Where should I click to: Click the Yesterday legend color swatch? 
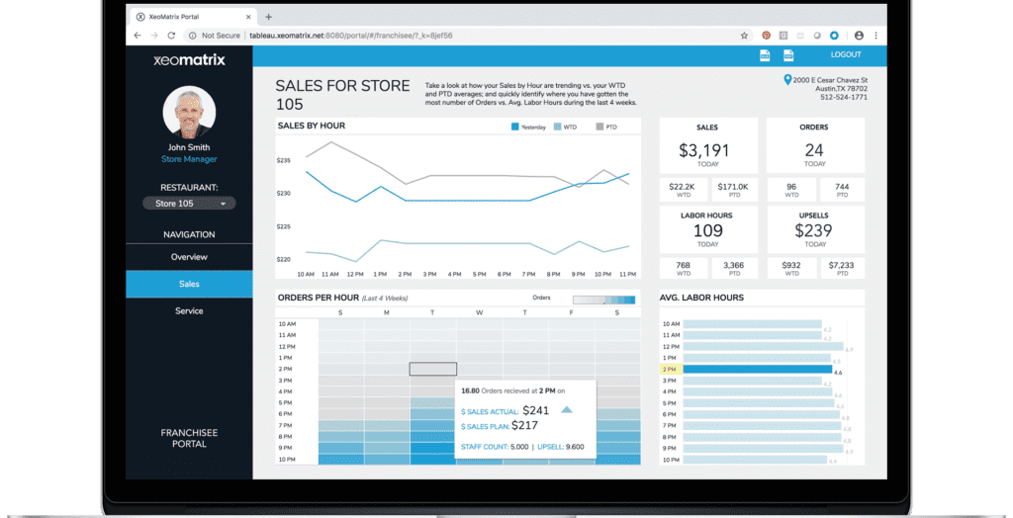[514, 128]
